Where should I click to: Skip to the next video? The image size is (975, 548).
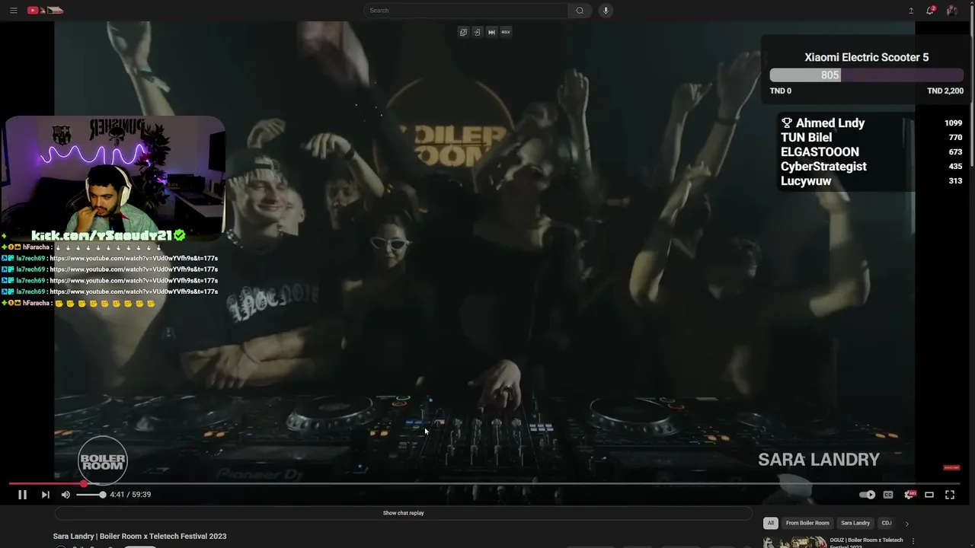[x=45, y=495]
